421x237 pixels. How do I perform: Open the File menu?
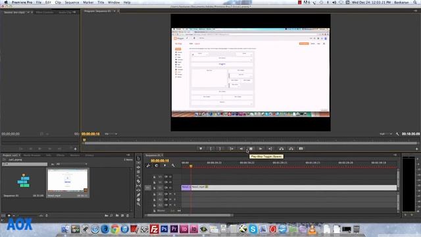[x=39, y=3]
